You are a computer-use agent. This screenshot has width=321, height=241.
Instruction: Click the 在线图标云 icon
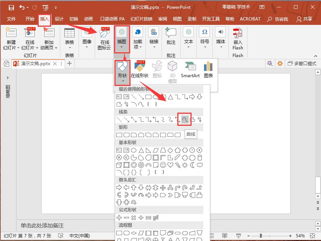(105, 39)
